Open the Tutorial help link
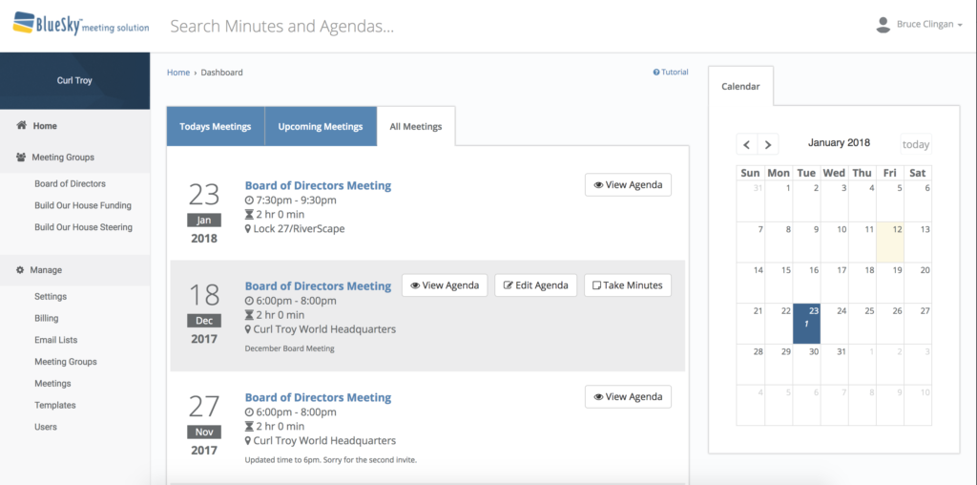This screenshot has height=485, width=977. coord(671,73)
